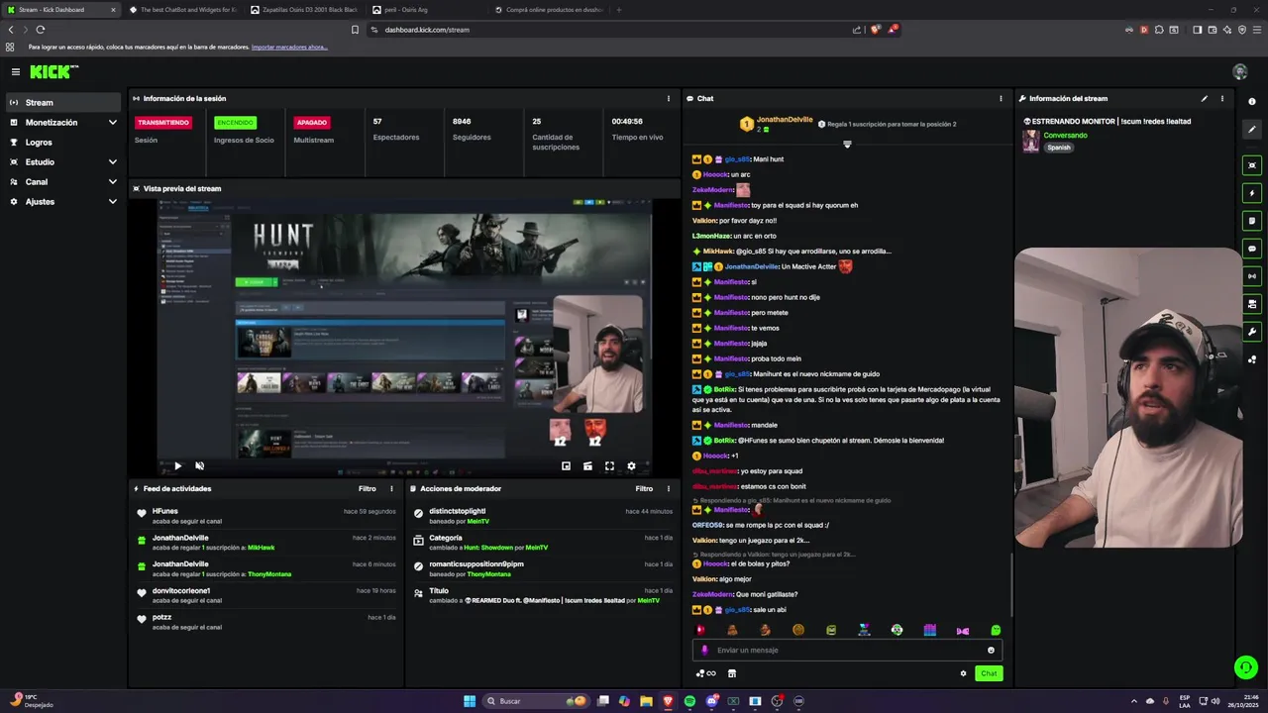Reload the page in browser
Screen dimensions: 1268x713
(x=41, y=30)
